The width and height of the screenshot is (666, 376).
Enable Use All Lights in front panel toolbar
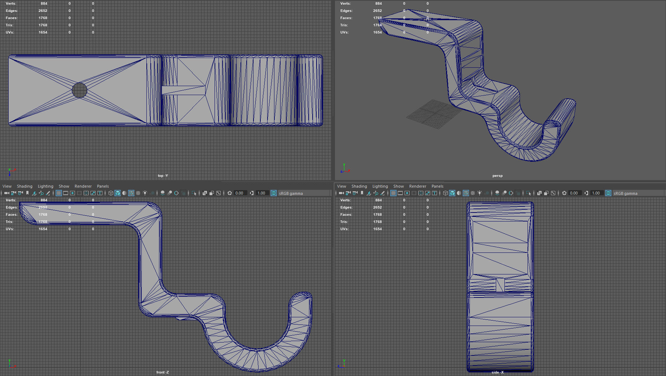145,193
